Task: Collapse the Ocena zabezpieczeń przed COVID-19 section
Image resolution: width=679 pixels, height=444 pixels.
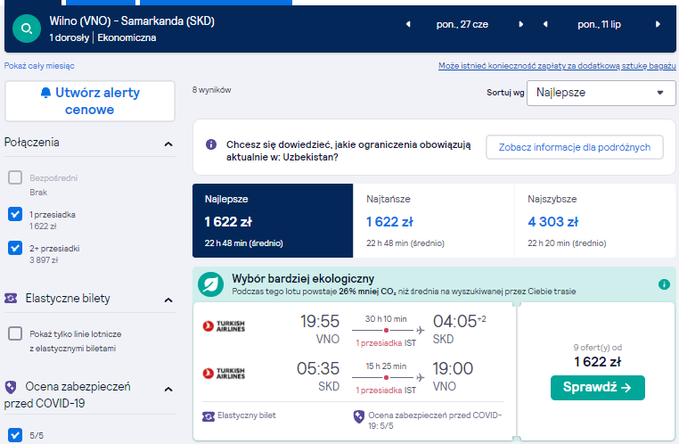Action: pyautogui.click(x=168, y=389)
